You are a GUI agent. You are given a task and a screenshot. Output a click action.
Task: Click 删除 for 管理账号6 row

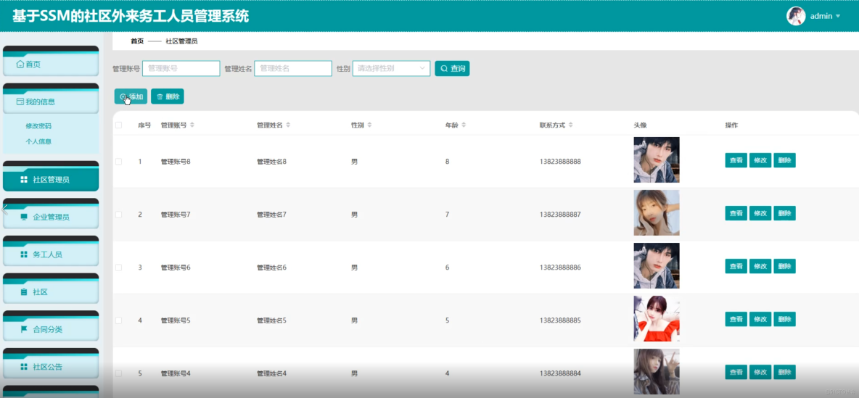pyautogui.click(x=784, y=266)
